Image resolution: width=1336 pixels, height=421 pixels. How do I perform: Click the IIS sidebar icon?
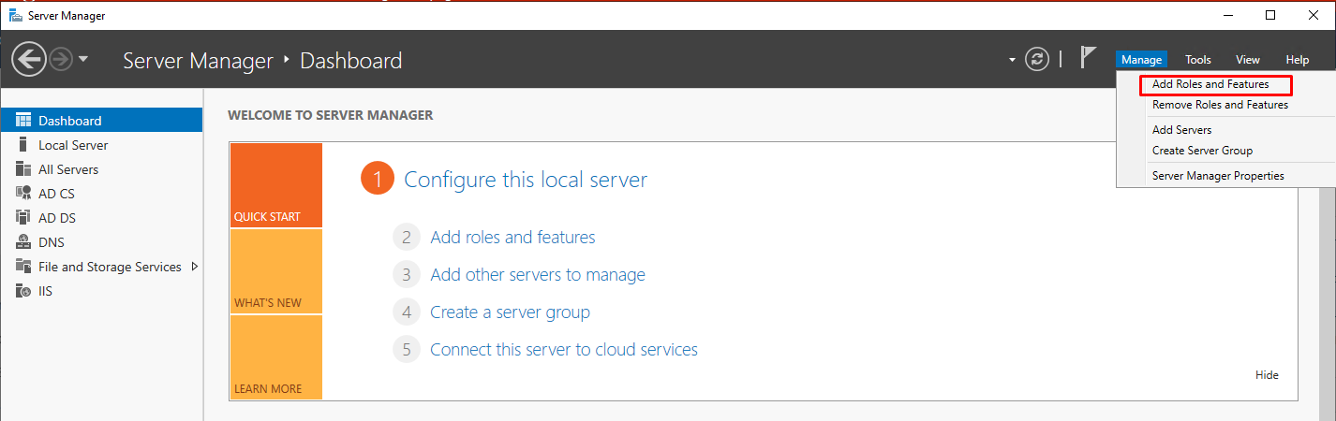pos(23,291)
